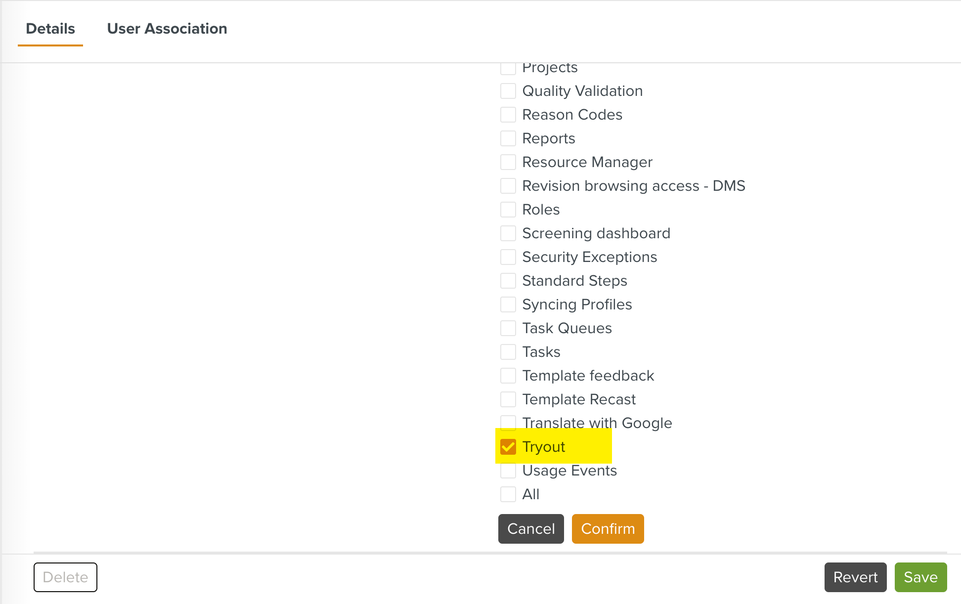Uncheck the Tryout checkbox

[x=508, y=447]
